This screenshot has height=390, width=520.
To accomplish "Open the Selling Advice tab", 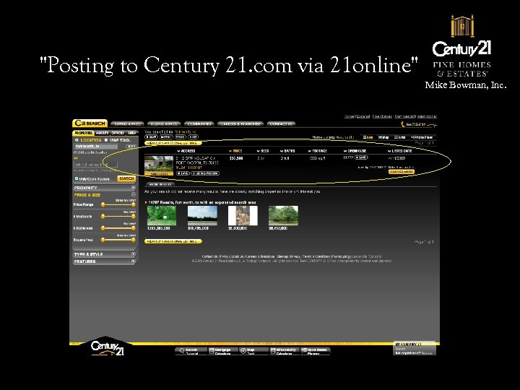I will 164,124.
